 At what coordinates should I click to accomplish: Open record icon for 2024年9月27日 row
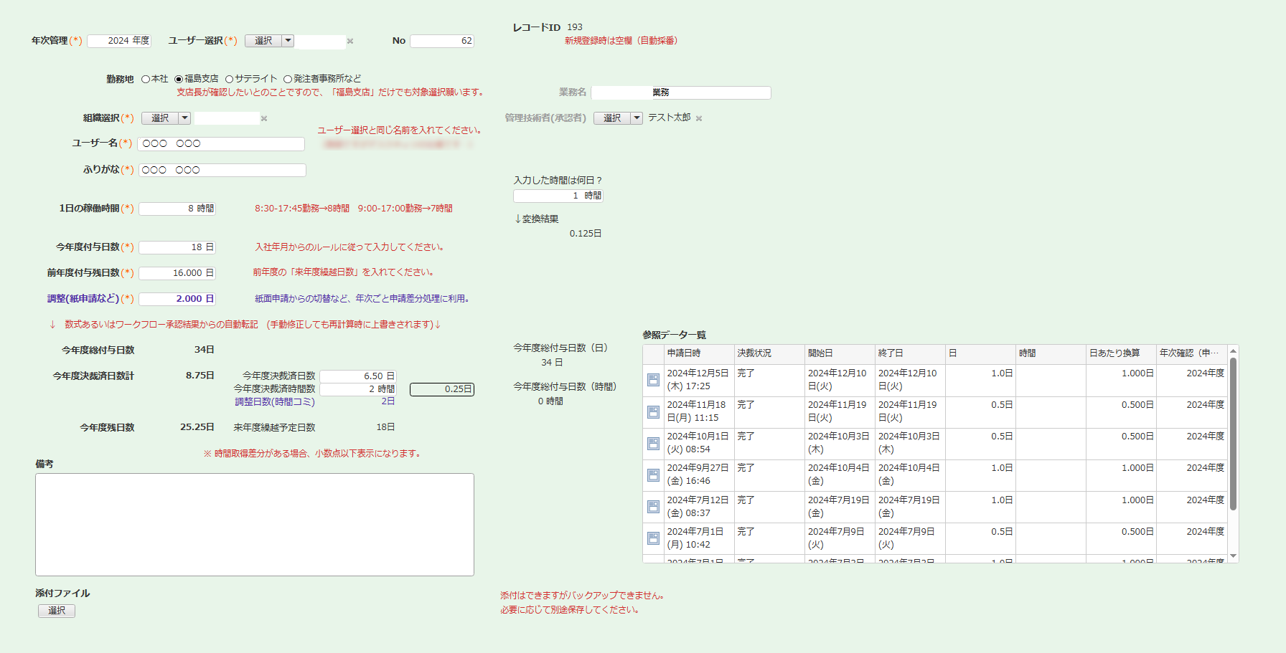point(653,475)
